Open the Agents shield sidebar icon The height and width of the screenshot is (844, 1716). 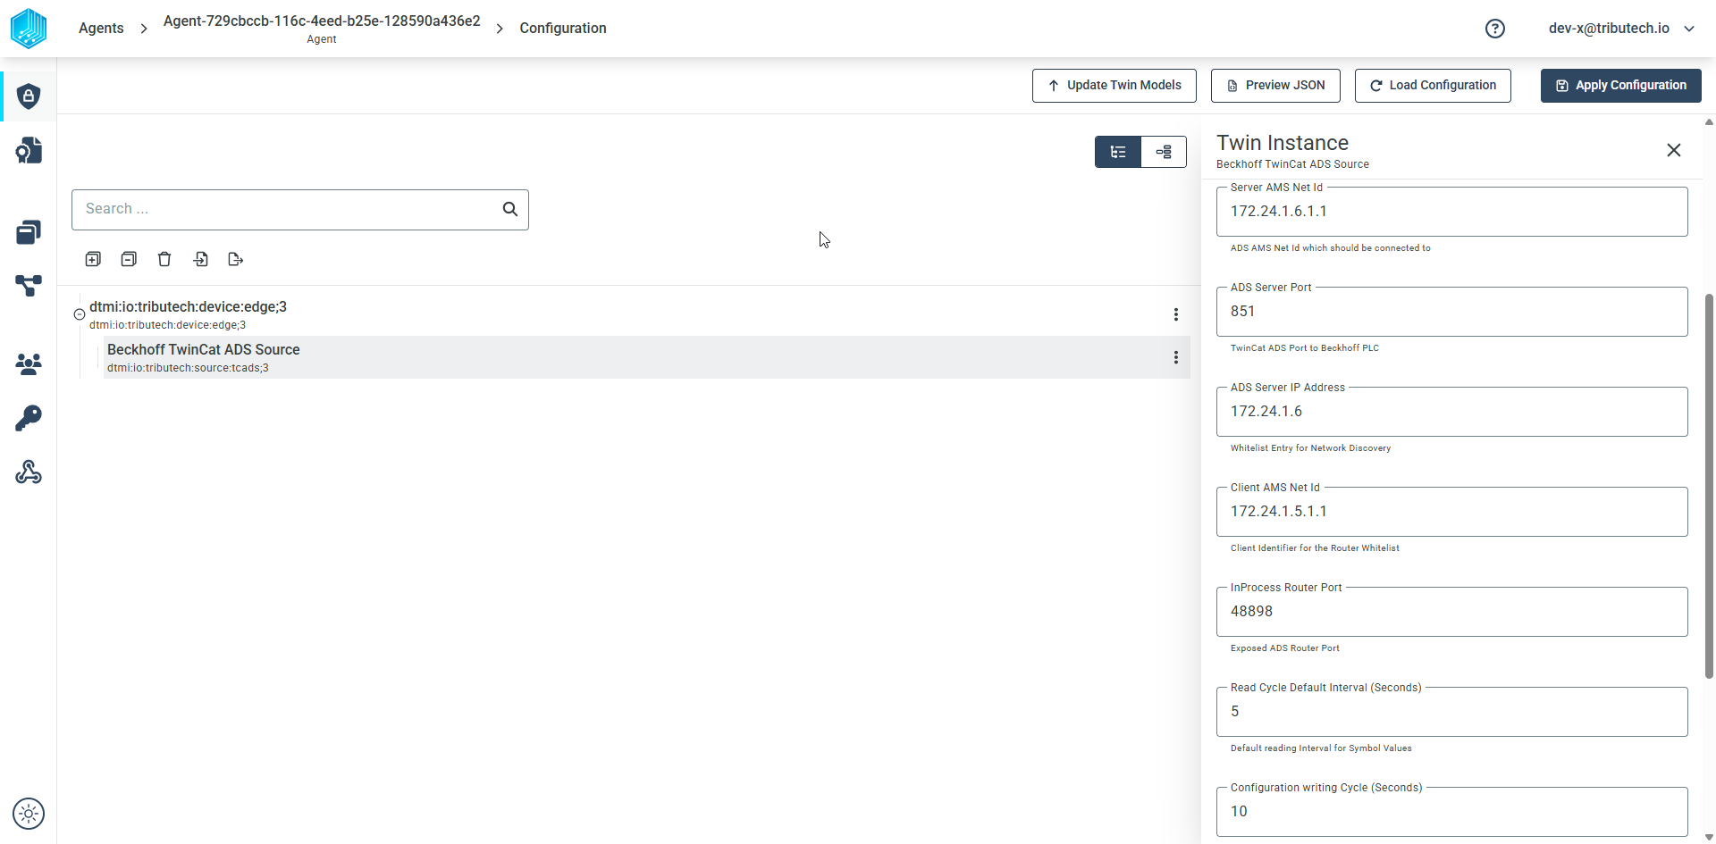[x=29, y=96]
